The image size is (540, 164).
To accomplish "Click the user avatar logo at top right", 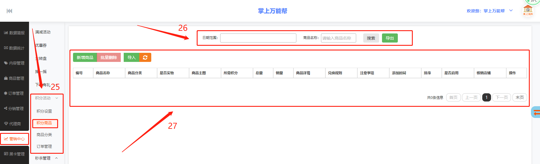I will tap(528, 10).
